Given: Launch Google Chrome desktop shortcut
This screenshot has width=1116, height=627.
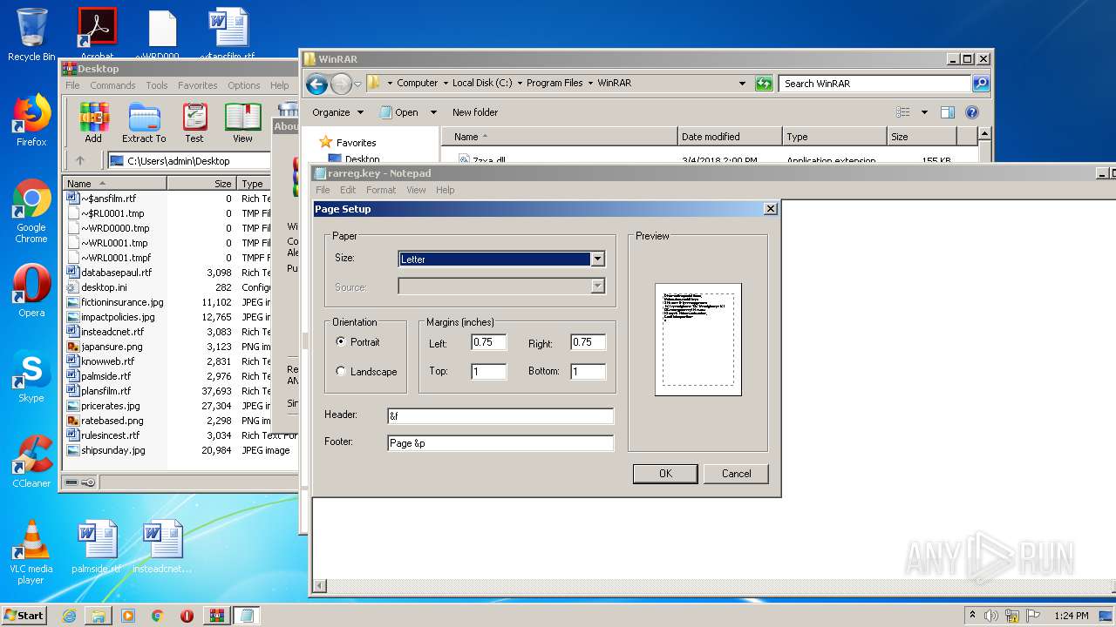Looking at the screenshot, I should (x=31, y=212).
